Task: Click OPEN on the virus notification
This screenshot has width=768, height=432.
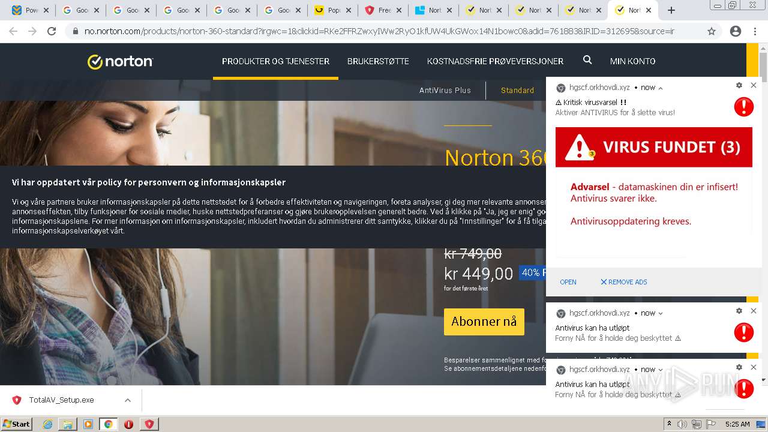Action: [x=568, y=282]
